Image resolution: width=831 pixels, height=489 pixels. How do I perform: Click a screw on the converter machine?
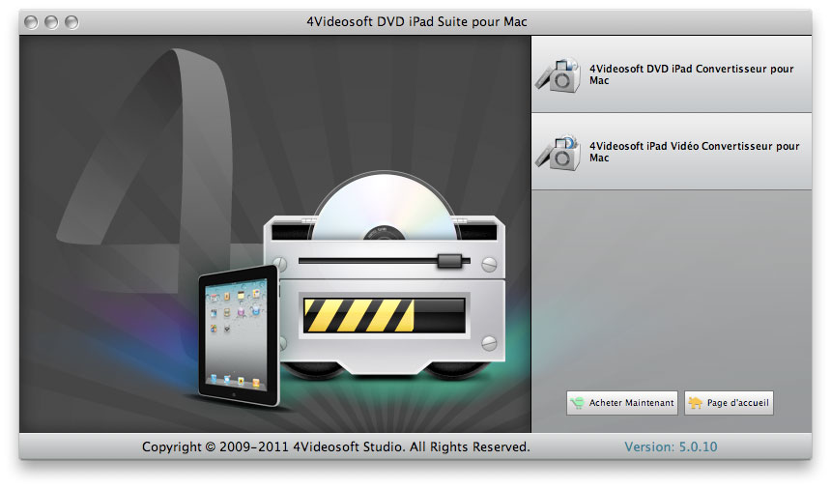point(280,262)
